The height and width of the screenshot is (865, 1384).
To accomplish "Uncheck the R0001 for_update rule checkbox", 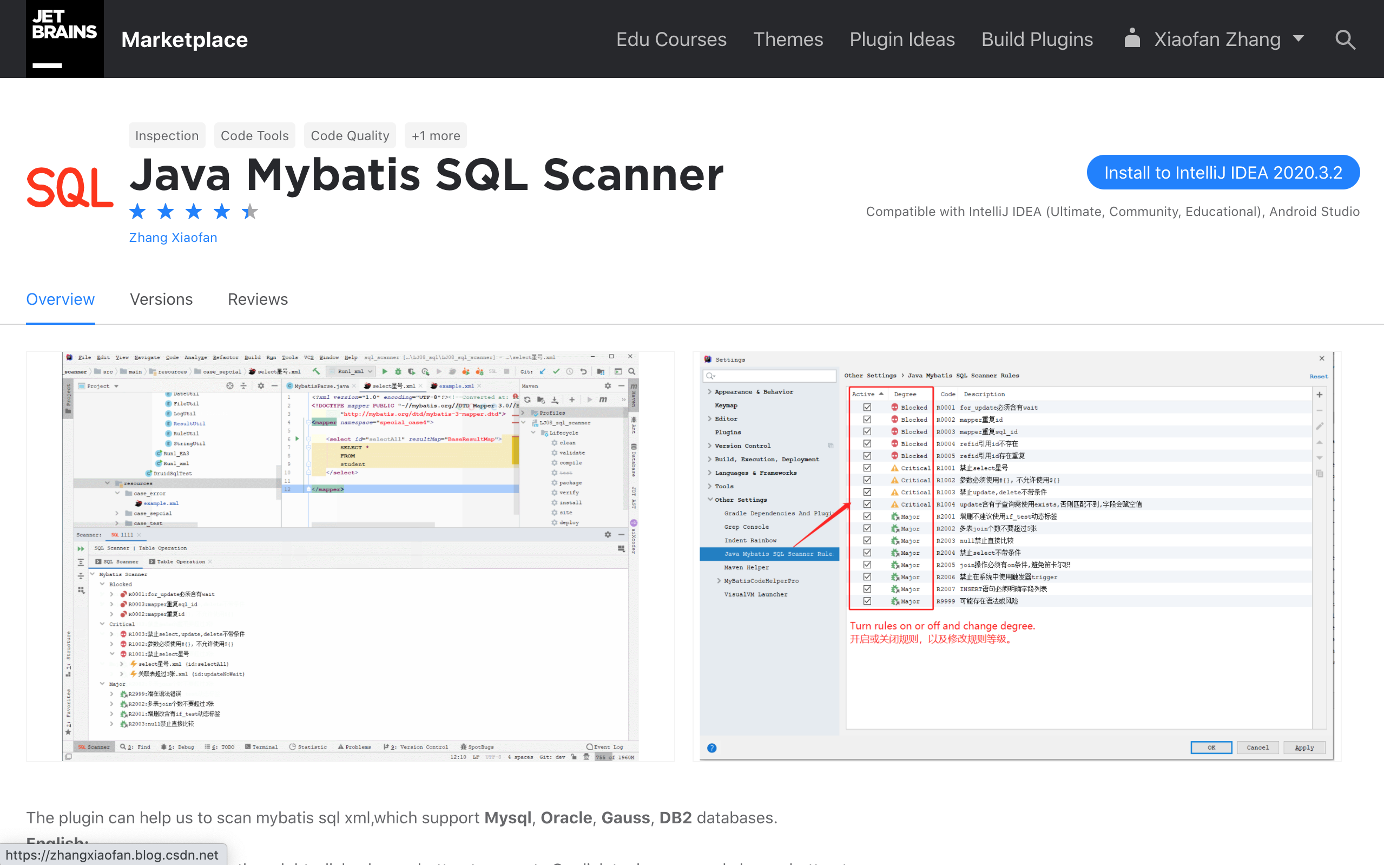I will pos(867,407).
